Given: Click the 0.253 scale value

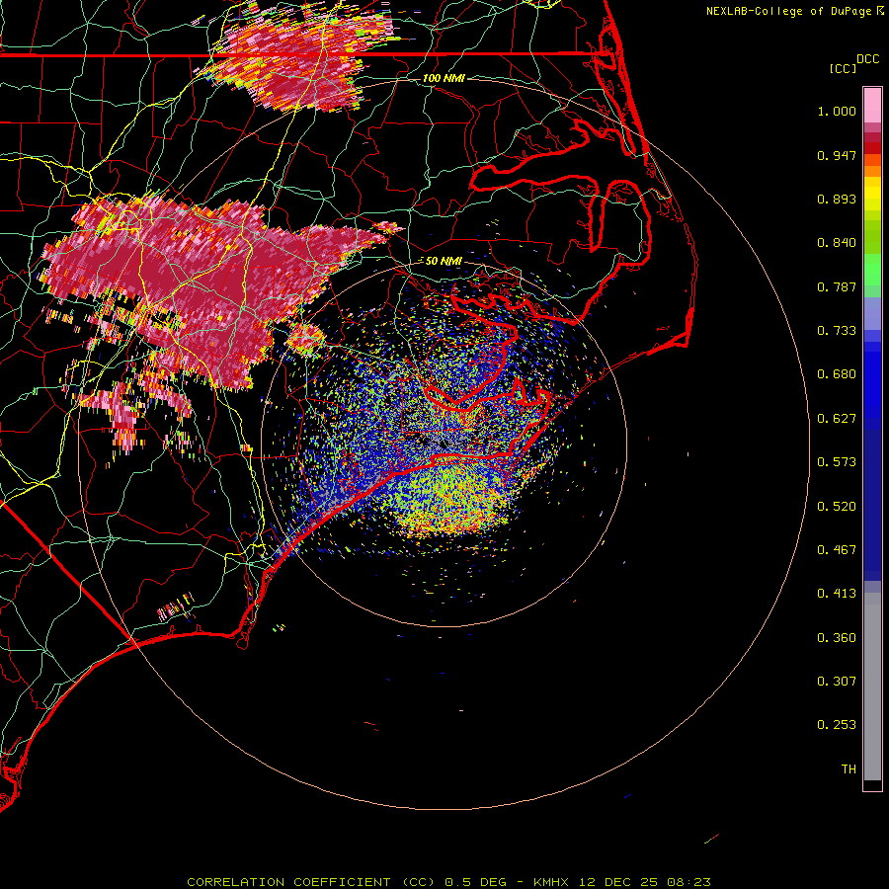Looking at the screenshot, I should [x=837, y=725].
